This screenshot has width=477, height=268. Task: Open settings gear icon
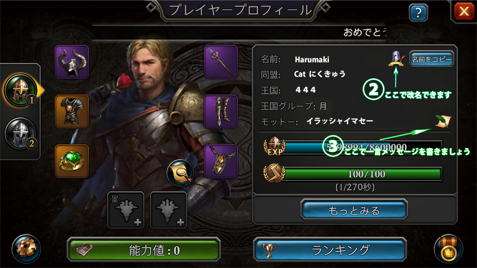coord(26,248)
